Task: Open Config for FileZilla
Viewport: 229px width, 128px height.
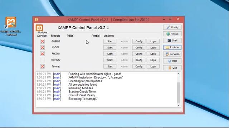Action: click(x=139, y=54)
